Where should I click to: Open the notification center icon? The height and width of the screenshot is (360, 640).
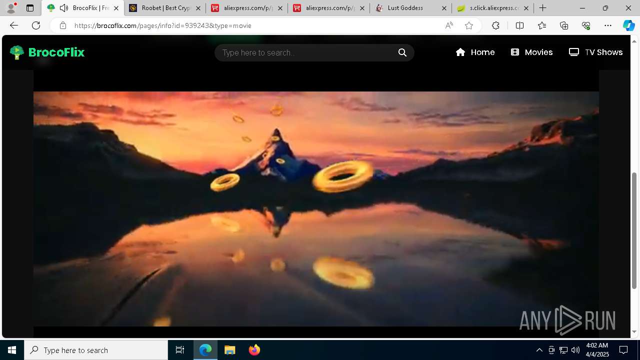pos(624,350)
